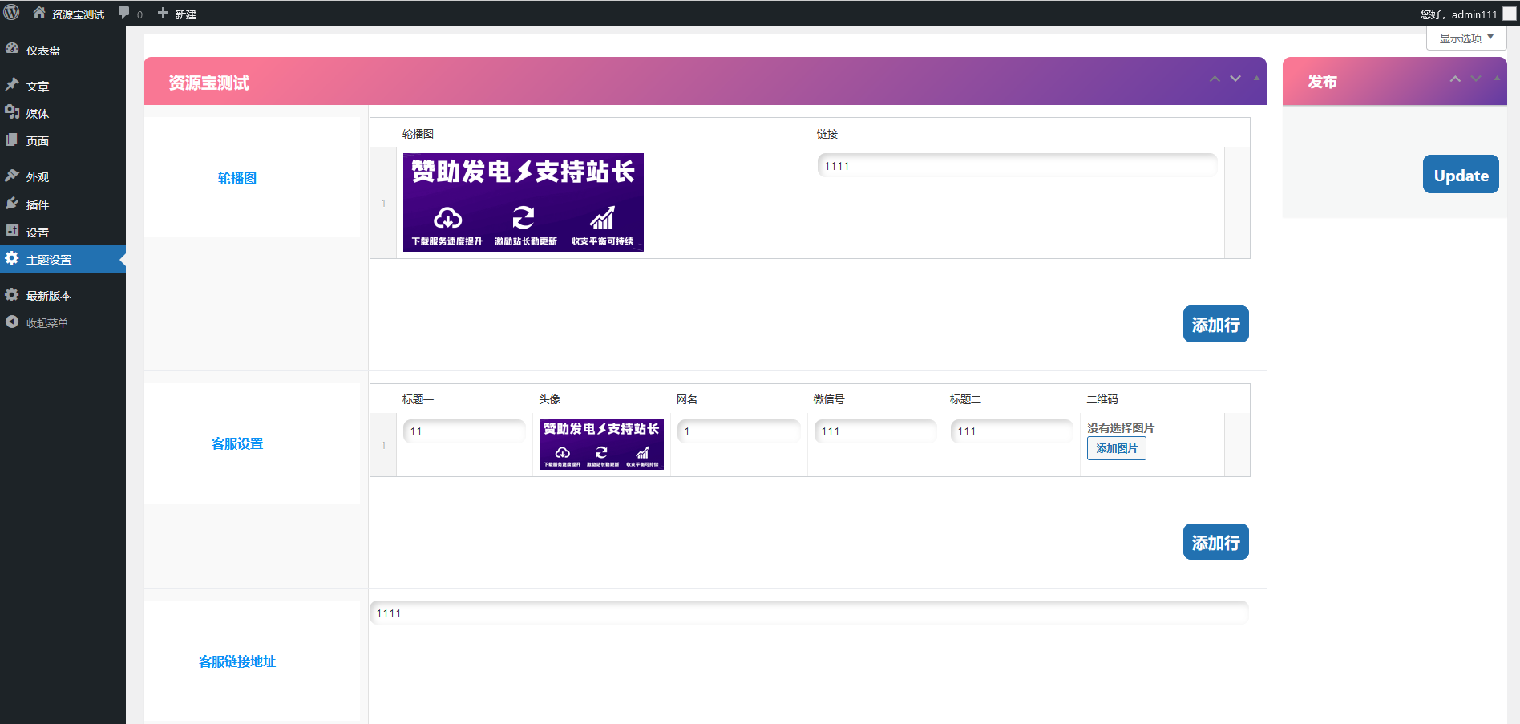
Task: Click the 新建 plus icon
Action: pos(164,14)
